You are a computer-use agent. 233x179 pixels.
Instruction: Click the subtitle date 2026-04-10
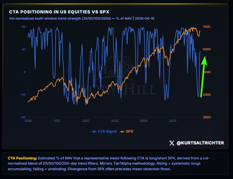pyautogui.click(x=144, y=19)
